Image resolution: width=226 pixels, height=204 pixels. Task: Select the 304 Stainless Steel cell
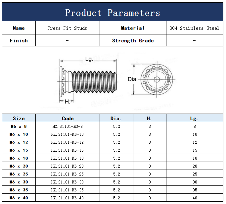(x=194, y=28)
